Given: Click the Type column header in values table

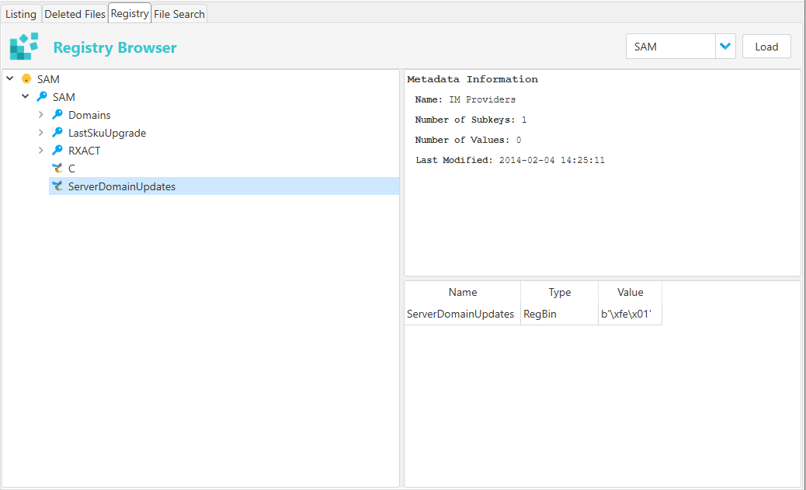Looking at the screenshot, I should tap(559, 292).
